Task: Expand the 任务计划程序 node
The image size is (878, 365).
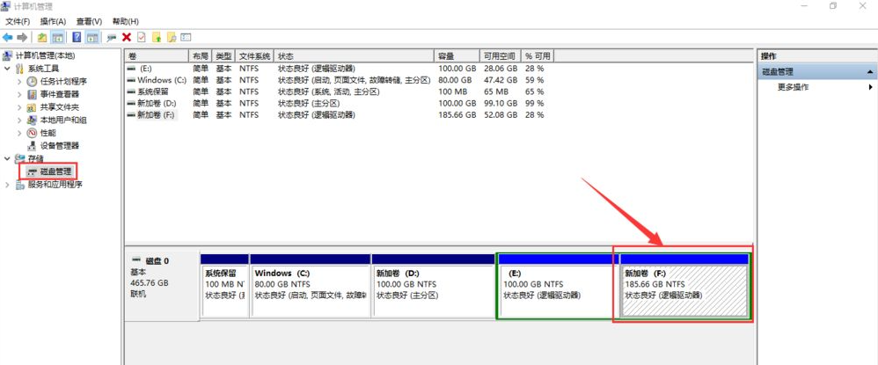Action: (19, 81)
